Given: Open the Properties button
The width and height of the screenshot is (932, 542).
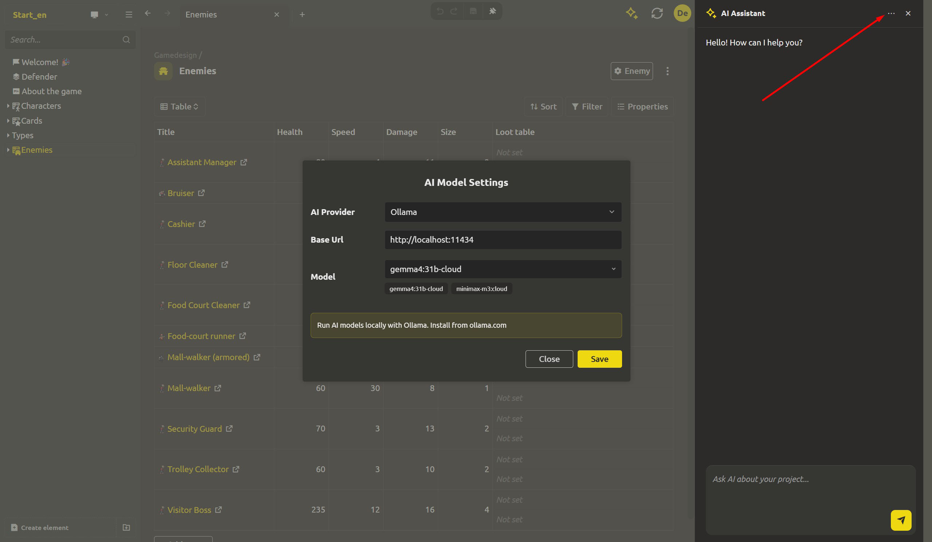Looking at the screenshot, I should click(642, 107).
